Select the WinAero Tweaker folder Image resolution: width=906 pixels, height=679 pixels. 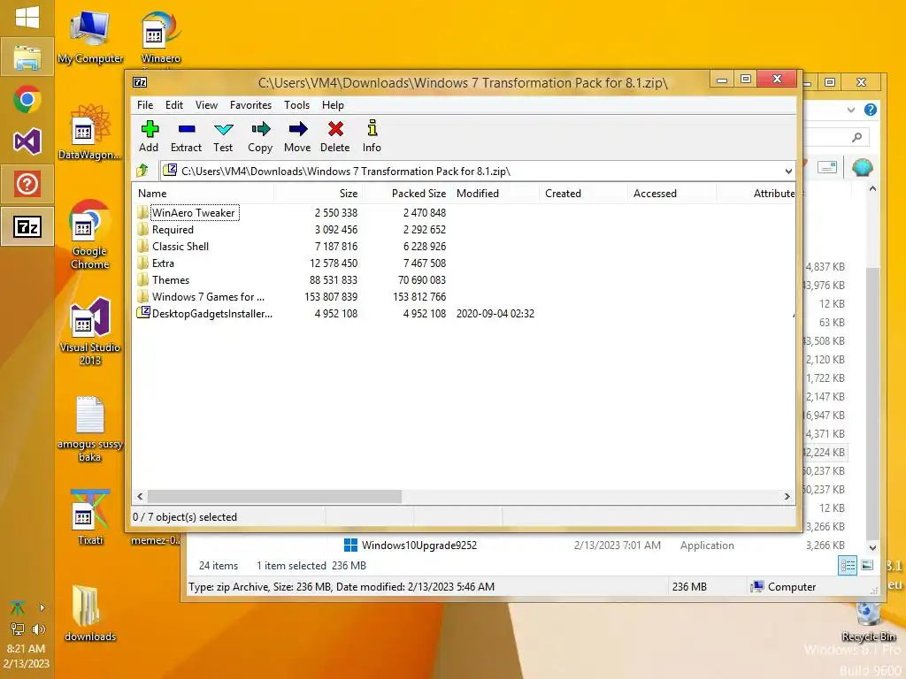coord(193,212)
